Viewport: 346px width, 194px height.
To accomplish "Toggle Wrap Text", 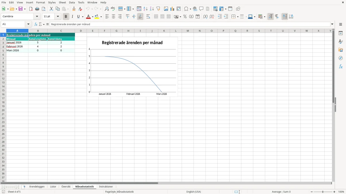I will [x=148, y=17].
